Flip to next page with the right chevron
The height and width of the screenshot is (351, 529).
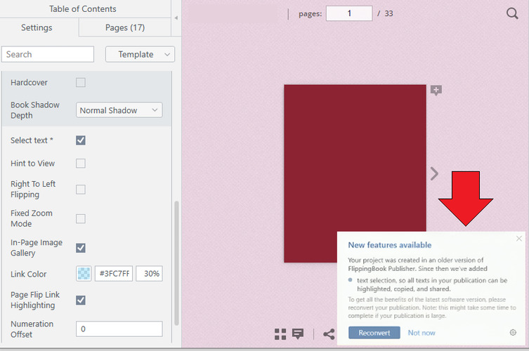tap(434, 173)
